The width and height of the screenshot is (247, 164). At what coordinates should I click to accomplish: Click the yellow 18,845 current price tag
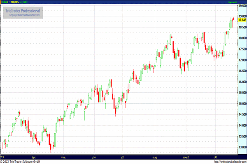tap(242, 19)
